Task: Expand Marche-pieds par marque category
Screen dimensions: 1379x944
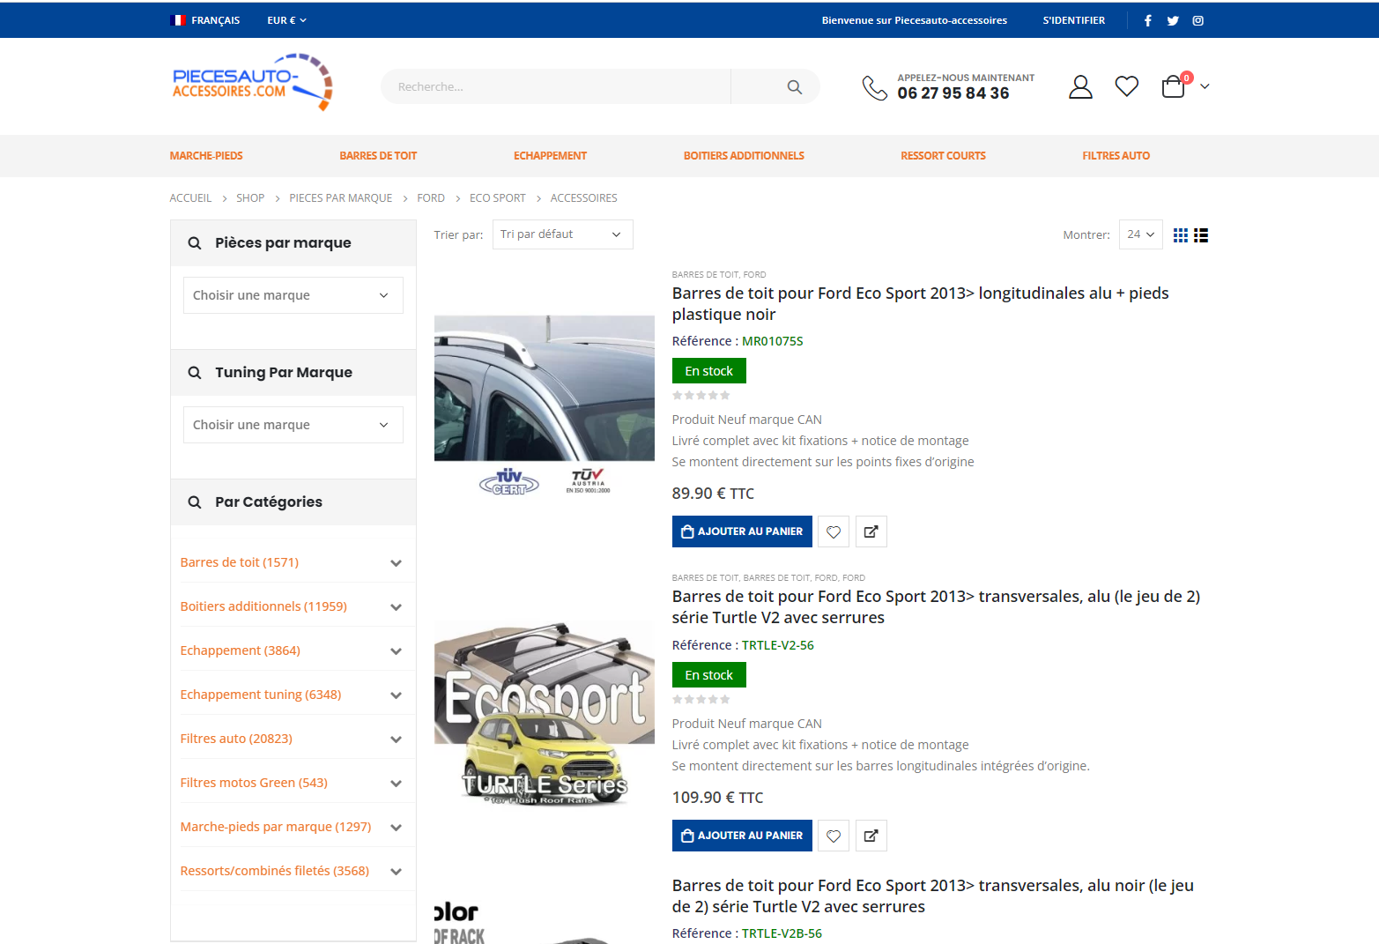Action: tap(396, 828)
